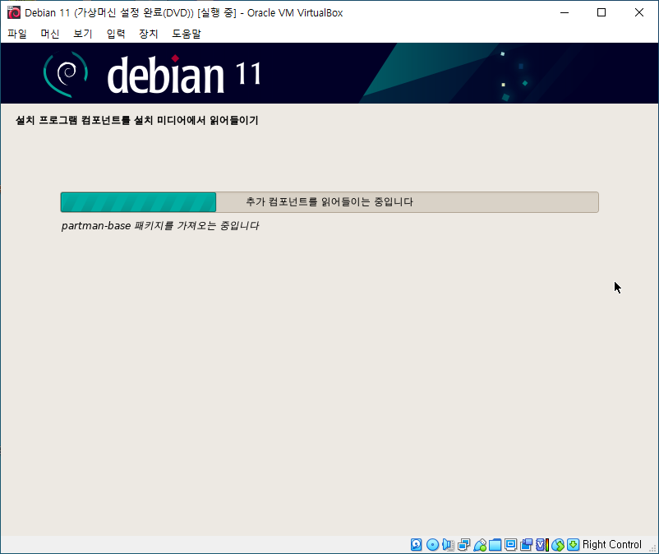Open the 도움말 menu

tap(187, 34)
